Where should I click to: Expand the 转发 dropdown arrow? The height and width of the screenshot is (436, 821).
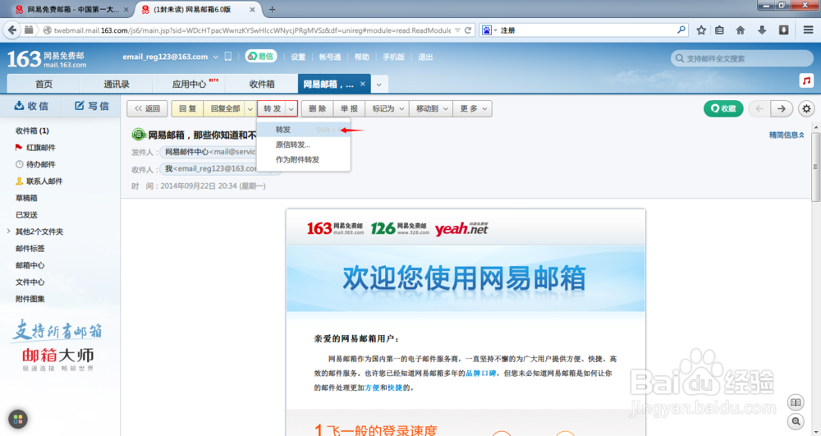pos(291,109)
